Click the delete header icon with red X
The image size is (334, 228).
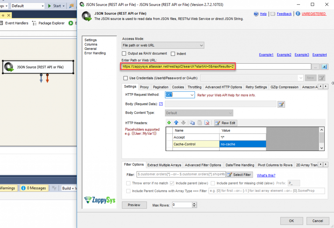206,123
